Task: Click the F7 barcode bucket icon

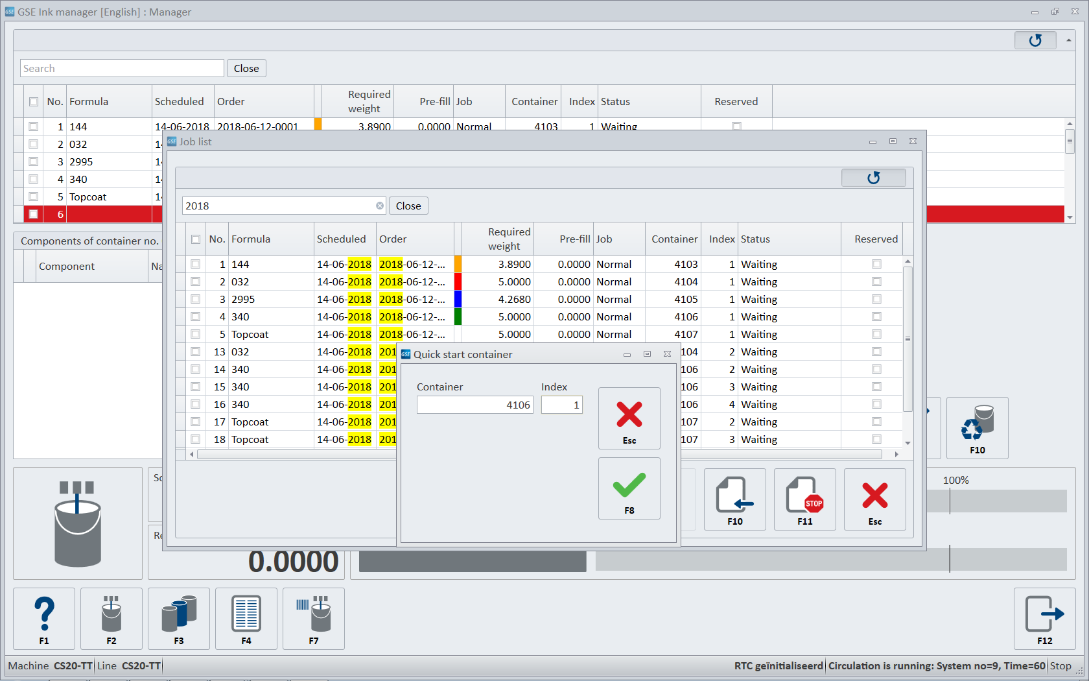Action: pos(314,619)
